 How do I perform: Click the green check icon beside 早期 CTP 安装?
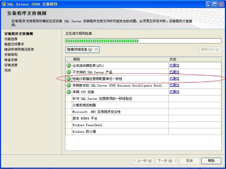point(69,92)
